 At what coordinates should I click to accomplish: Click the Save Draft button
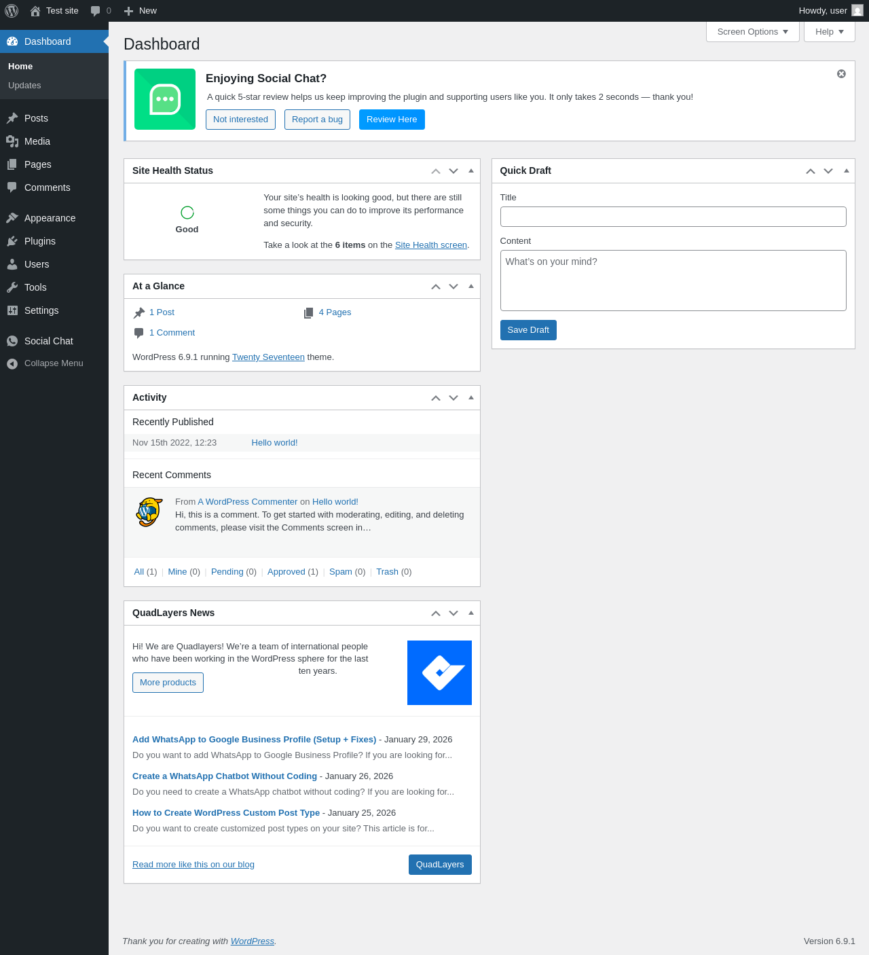coord(528,330)
